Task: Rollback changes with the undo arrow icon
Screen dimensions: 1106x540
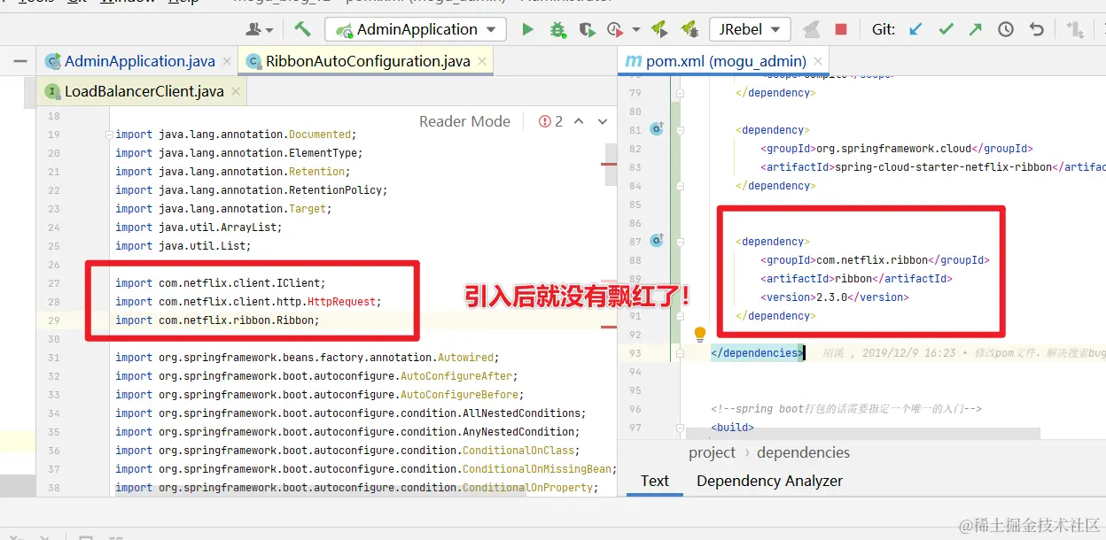Action: click(x=1036, y=29)
